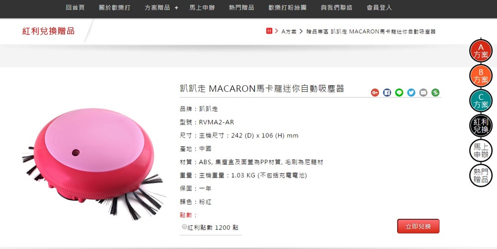The height and width of the screenshot is (249, 497).
Task: Click the red H home breadcrumb icon
Action: (x=269, y=31)
